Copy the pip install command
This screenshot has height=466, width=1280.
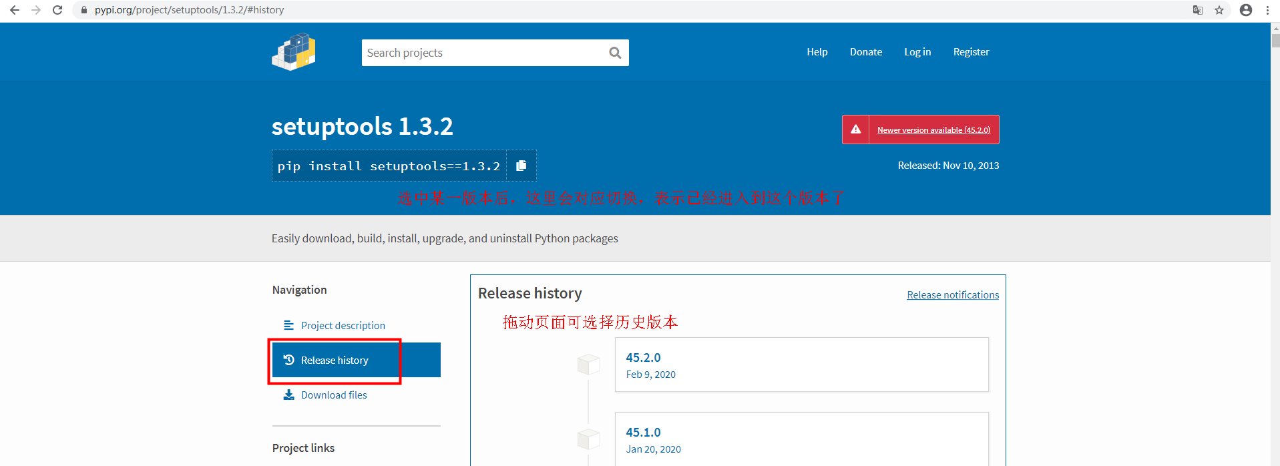[x=521, y=166]
